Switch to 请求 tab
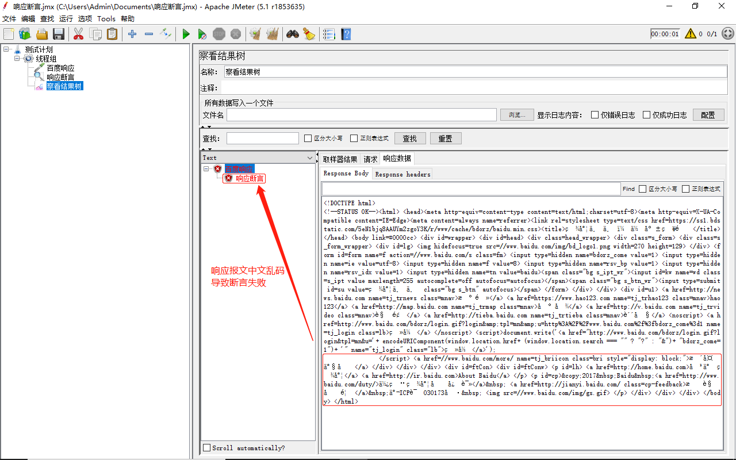The width and height of the screenshot is (736, 460). click(370, 159)
